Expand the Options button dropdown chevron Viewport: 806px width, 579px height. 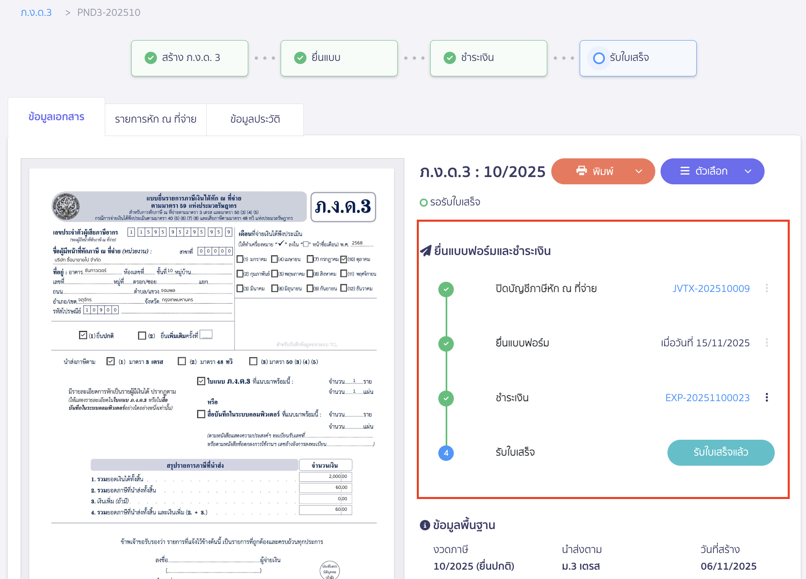pos(748,171)
